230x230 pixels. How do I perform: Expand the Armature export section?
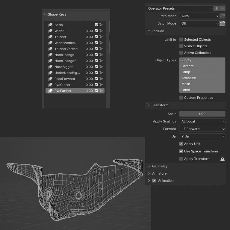pyautogui.click(x=149, y=173)
